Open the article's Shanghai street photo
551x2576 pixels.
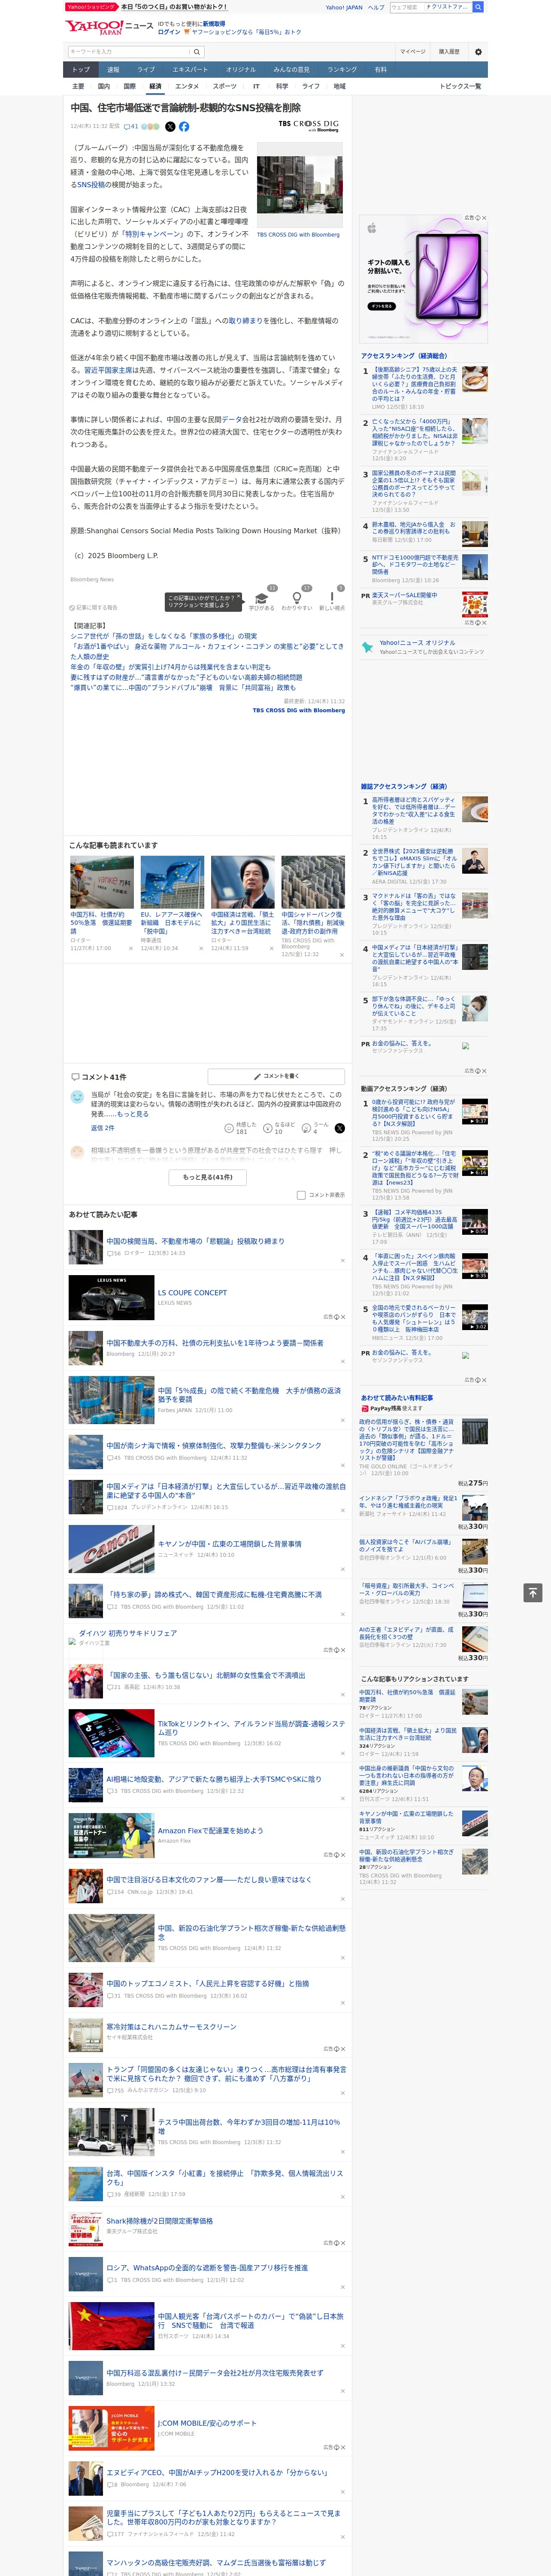(299, 185)
